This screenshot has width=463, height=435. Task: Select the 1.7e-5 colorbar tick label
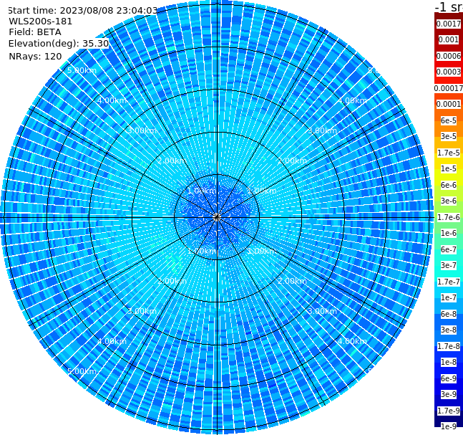pos(449,153)
